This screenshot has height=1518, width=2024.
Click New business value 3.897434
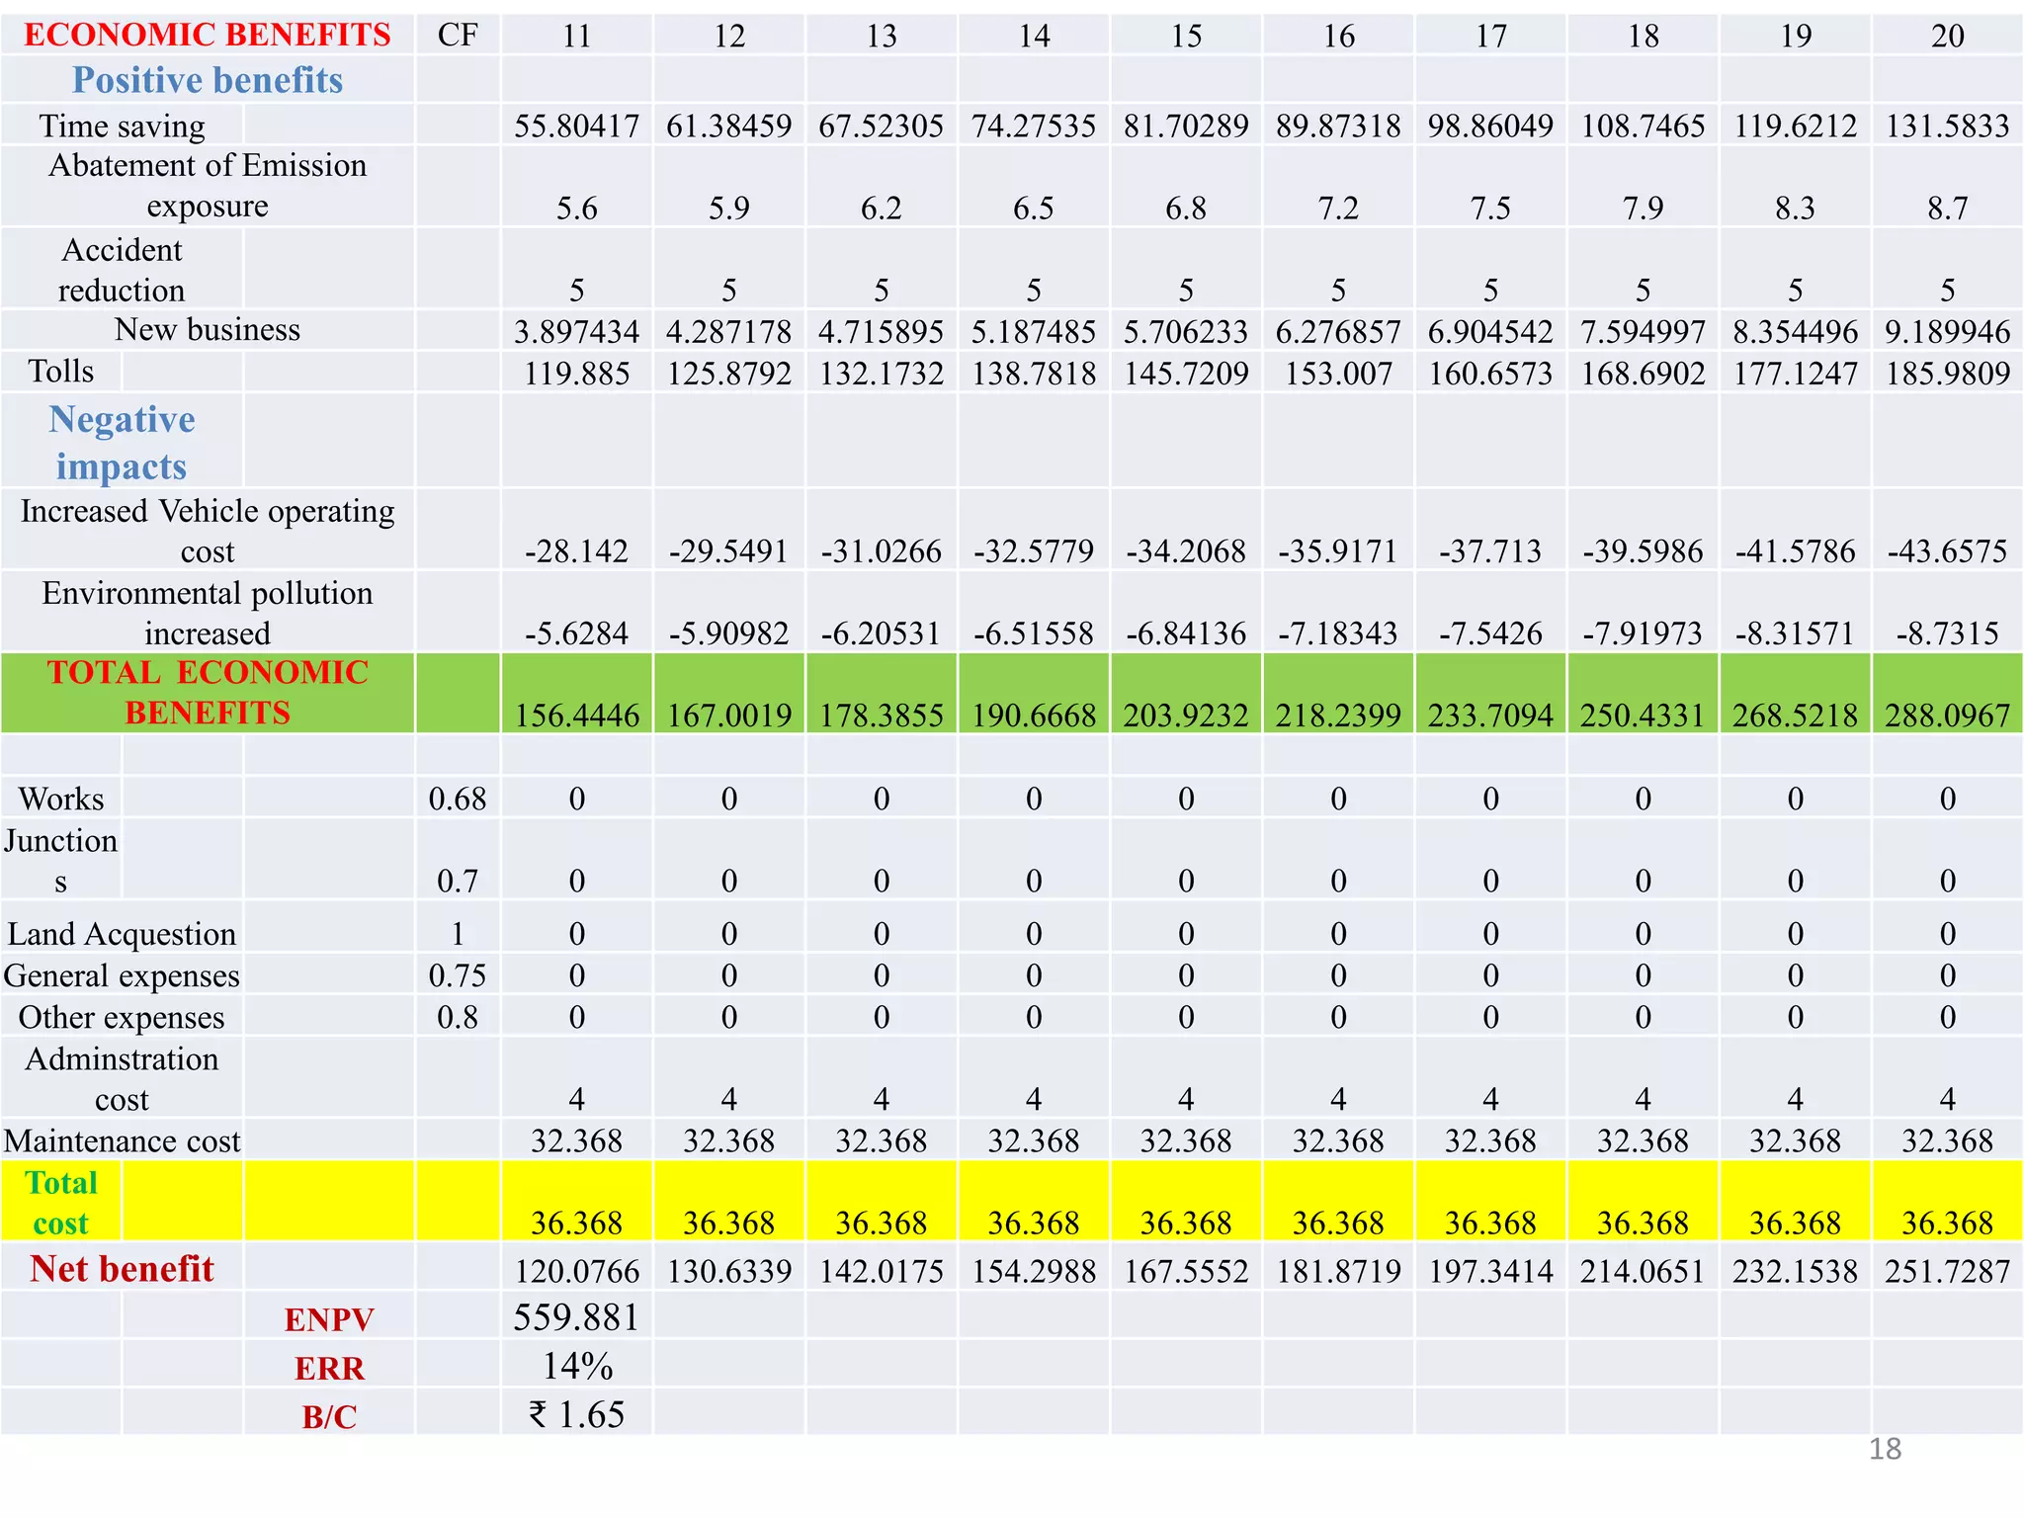tap(577, 332)
